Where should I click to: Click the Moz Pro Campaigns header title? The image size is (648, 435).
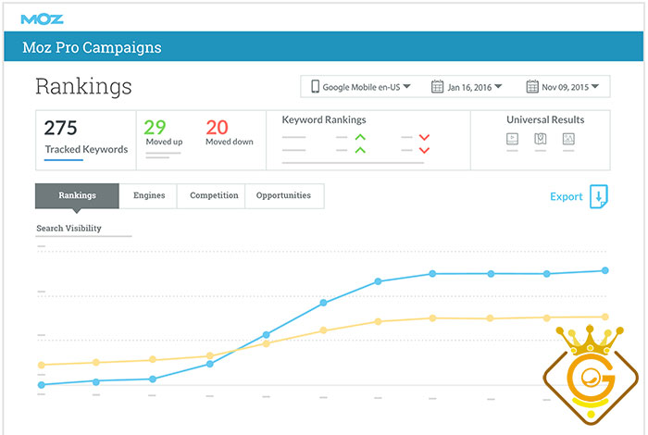click(x=92, y=47)
